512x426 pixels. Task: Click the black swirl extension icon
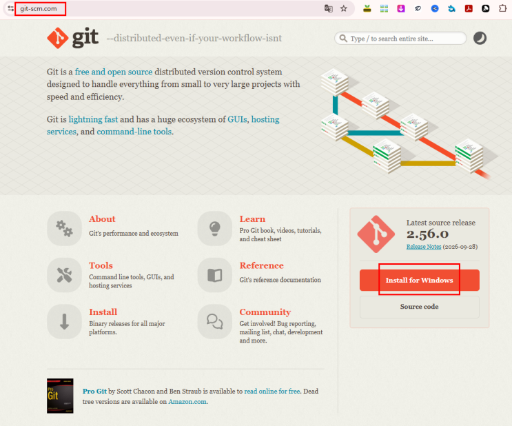(418, 8)
